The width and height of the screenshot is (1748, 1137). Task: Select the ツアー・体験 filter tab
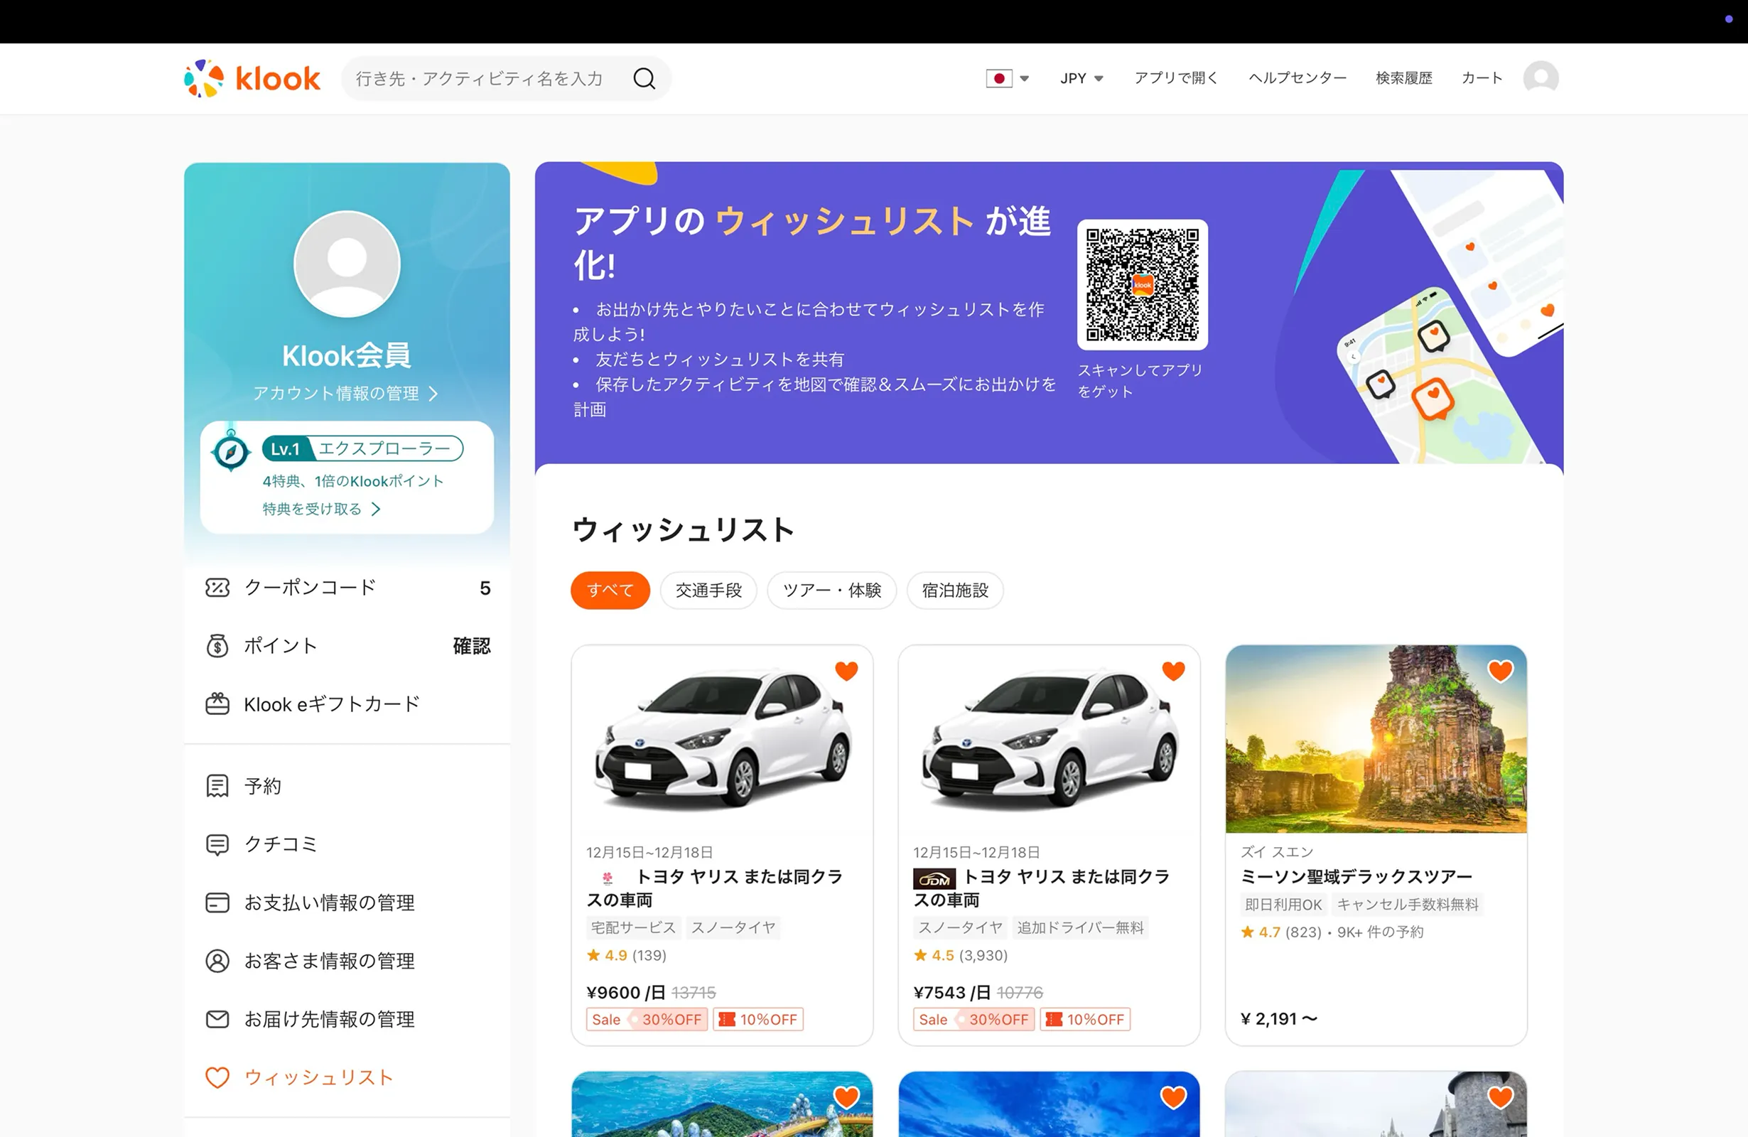831,591
